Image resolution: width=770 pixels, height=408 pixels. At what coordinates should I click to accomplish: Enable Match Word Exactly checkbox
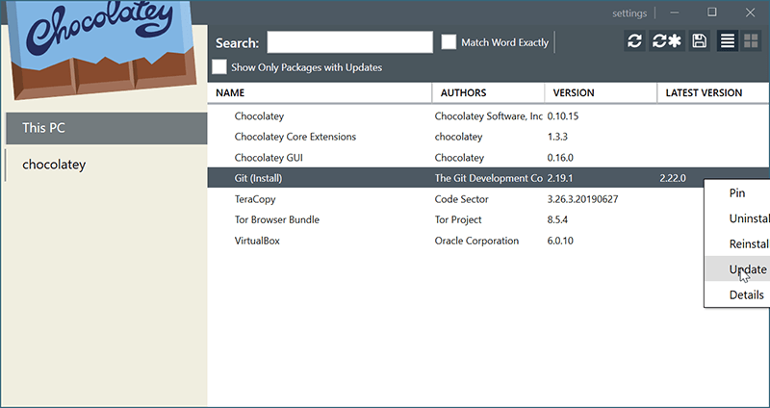click(x=449, y=42)
